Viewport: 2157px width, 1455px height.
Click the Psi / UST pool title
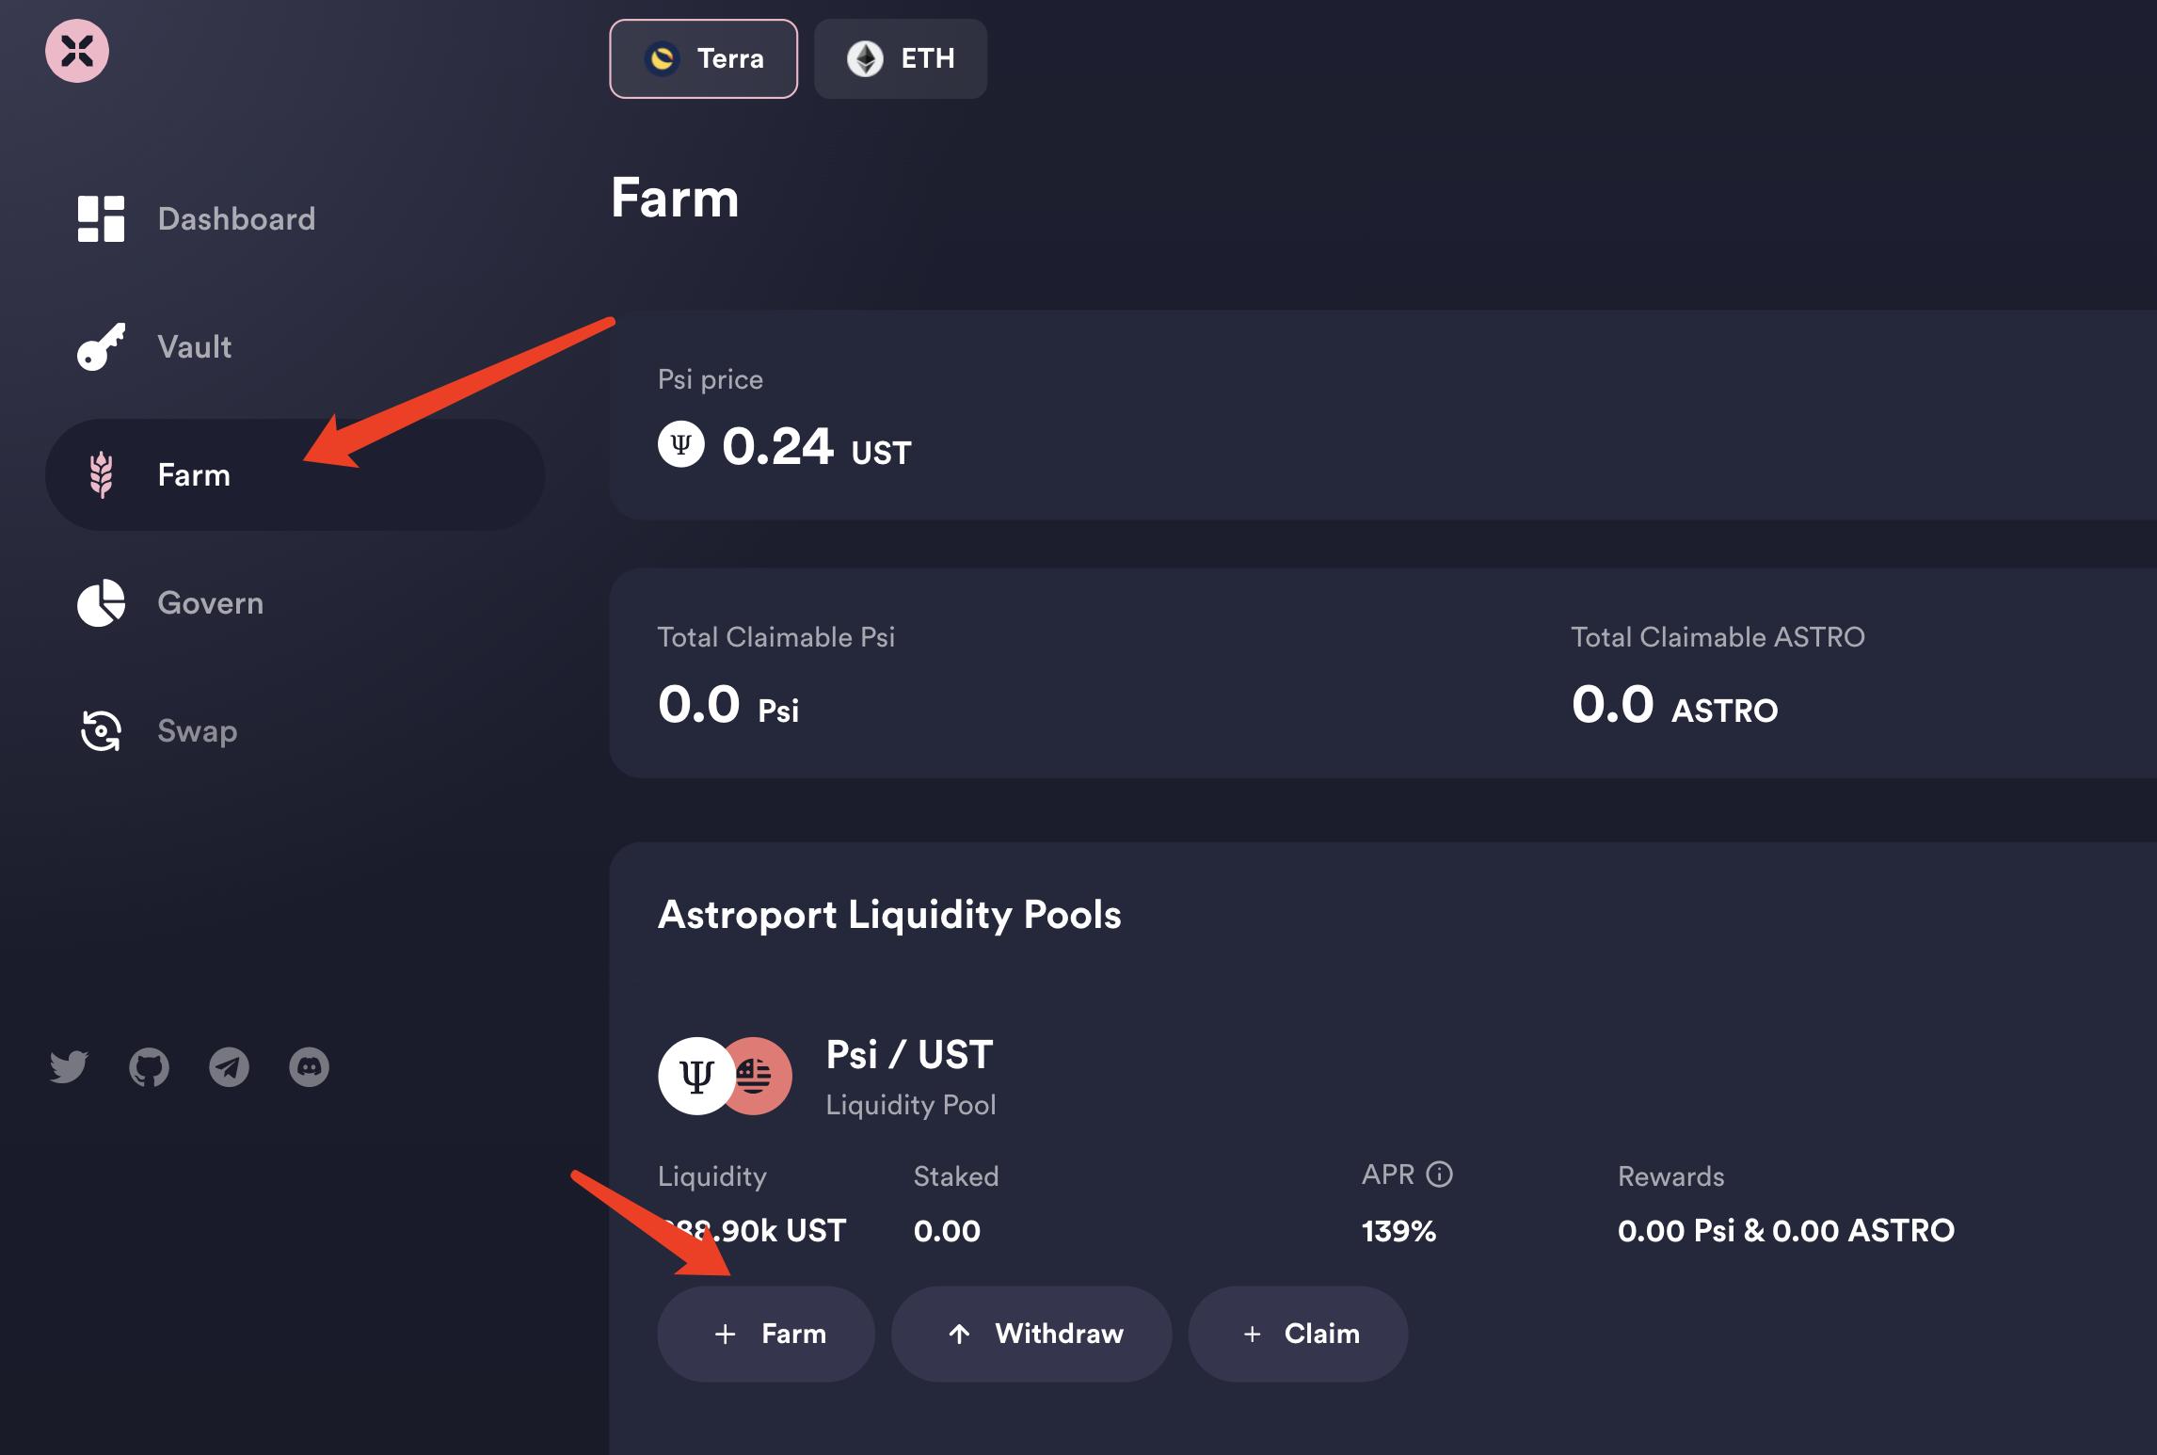[x=909, y=1055]
